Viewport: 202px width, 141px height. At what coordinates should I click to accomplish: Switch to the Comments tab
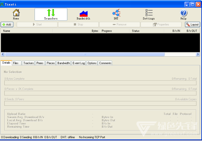(105, 63)
